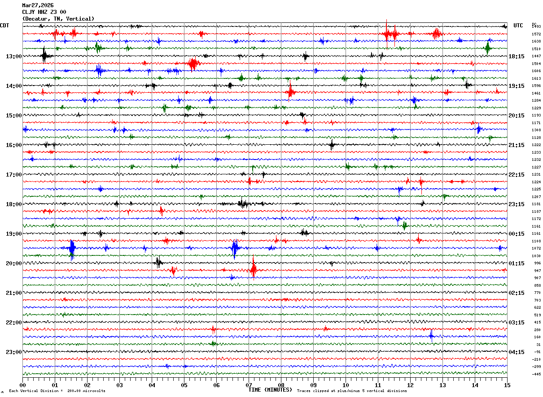
Task: Click the x-axis minute tick '12'
Action: click(410, 385)
